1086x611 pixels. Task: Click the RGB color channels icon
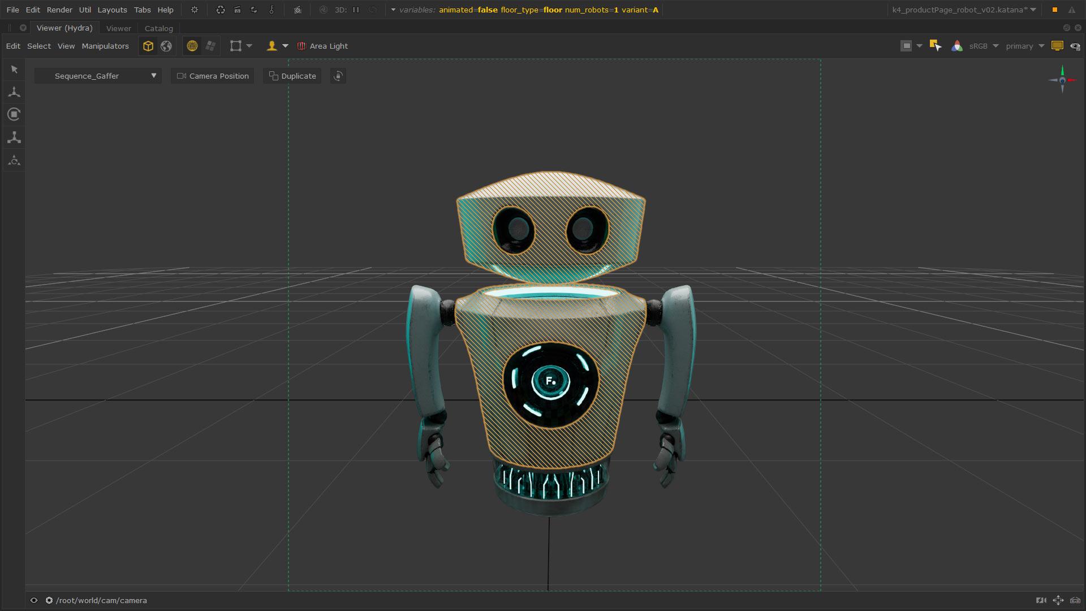(x=956, y=46)
